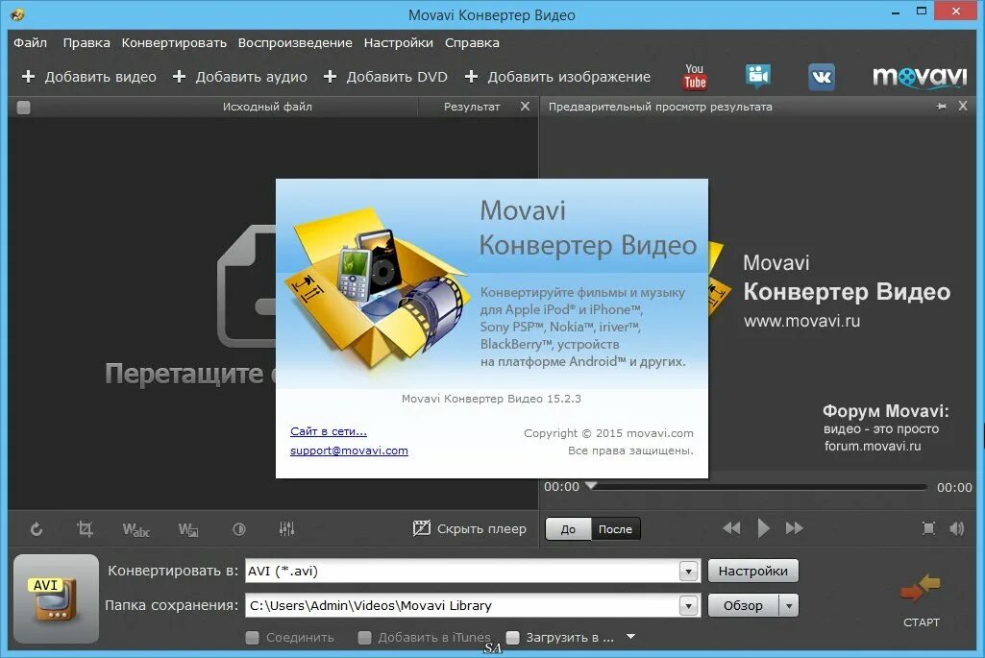Viewport: 985px width, 658px height.
Task: Click forum.movavi.ru text in preview
Action: [873, 447]
